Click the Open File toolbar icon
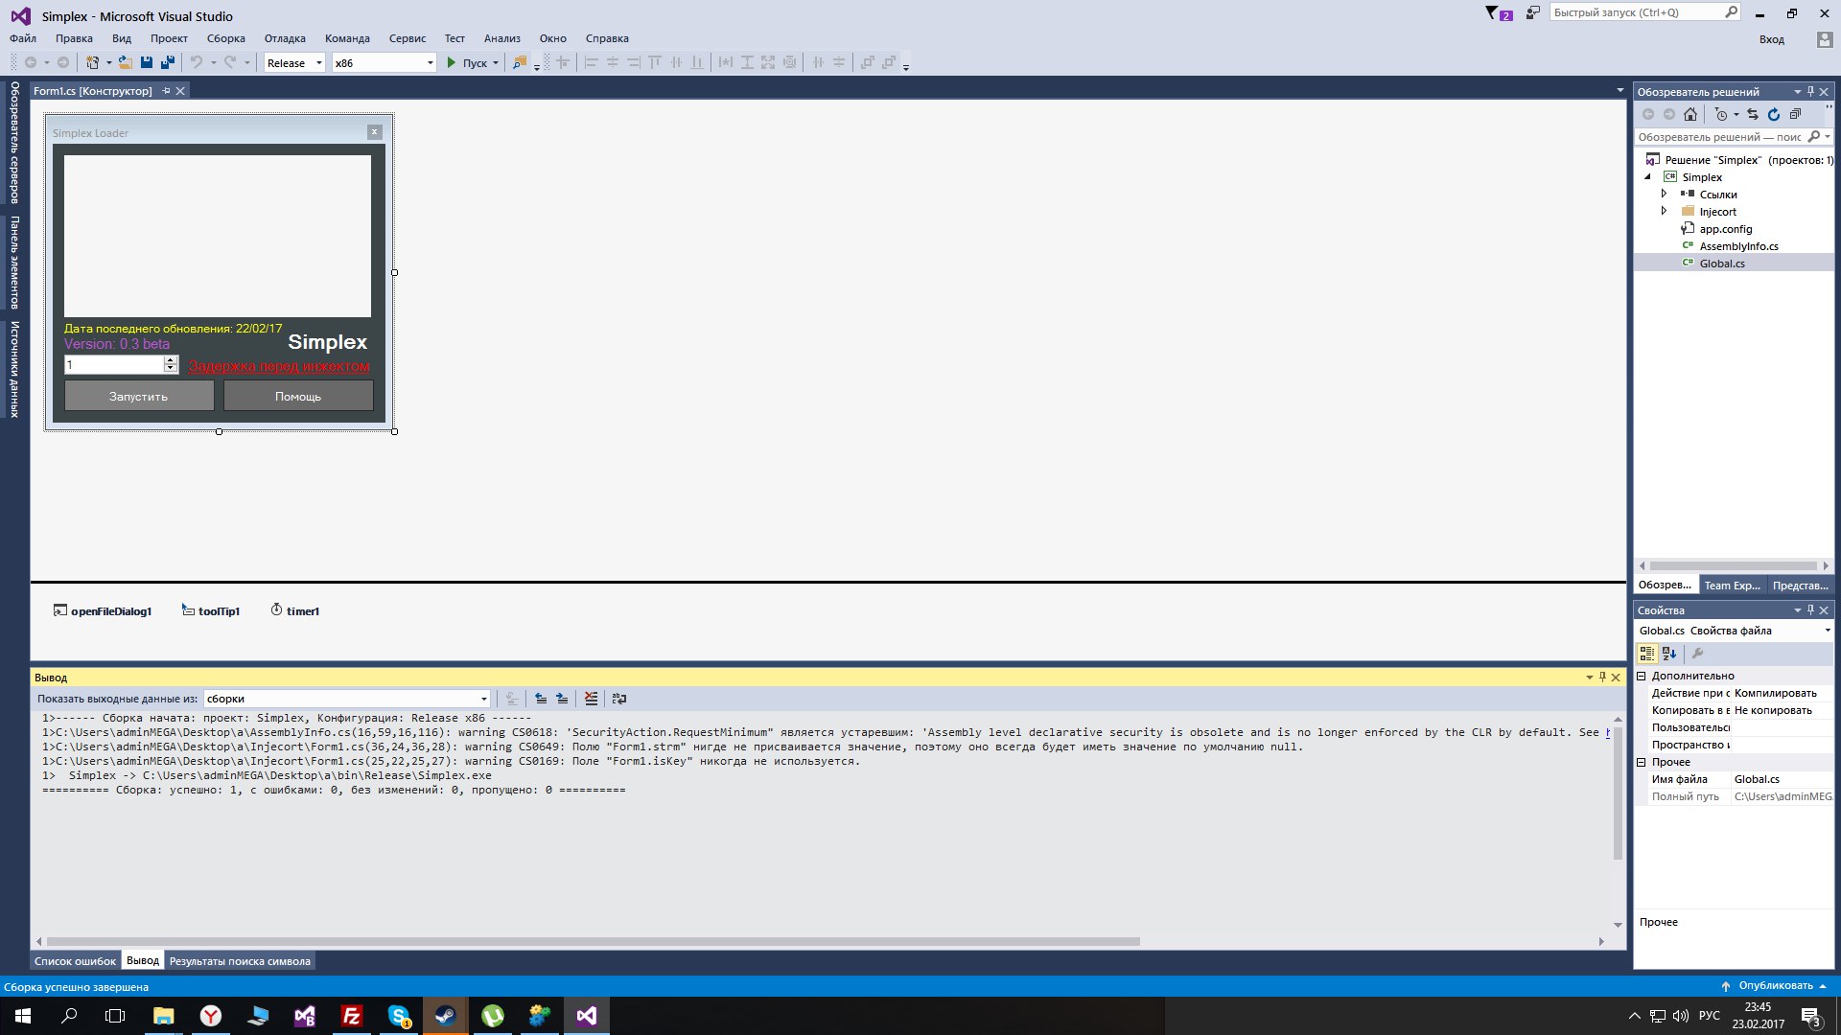Image resolution: width=1841 pixels, height=1035 pixels. (126, 62)
